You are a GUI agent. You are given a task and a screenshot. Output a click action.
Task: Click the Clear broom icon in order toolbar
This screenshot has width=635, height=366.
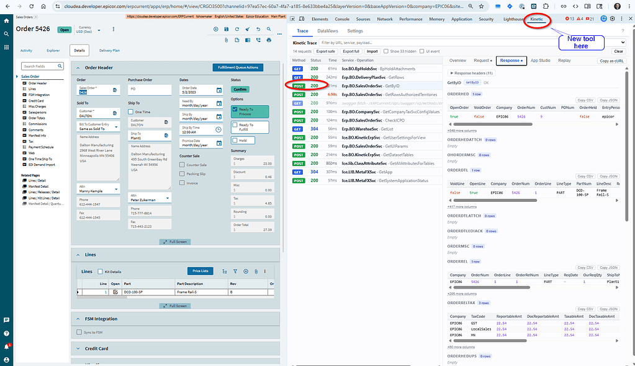click(x=248, y=29)
